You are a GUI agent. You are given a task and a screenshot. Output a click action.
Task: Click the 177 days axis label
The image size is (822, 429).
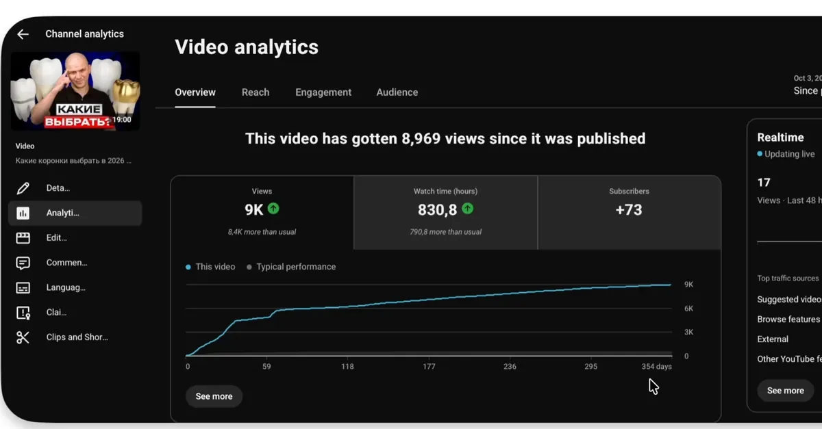coord(429,367)
